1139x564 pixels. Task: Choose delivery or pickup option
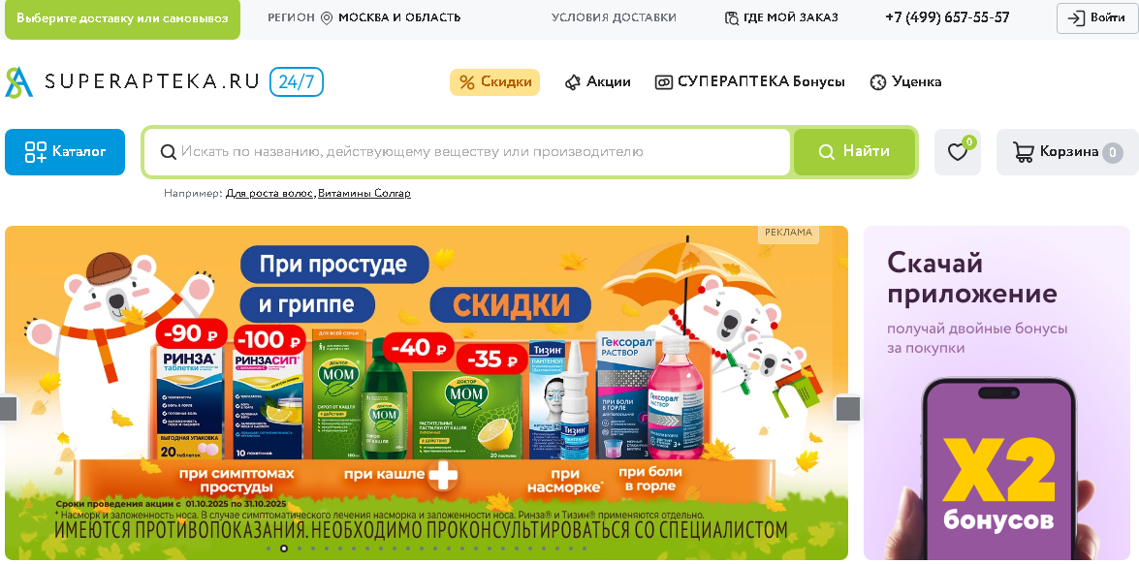coord(122,18)
